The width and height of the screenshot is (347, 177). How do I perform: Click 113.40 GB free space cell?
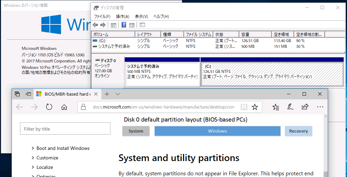(282, 41)
